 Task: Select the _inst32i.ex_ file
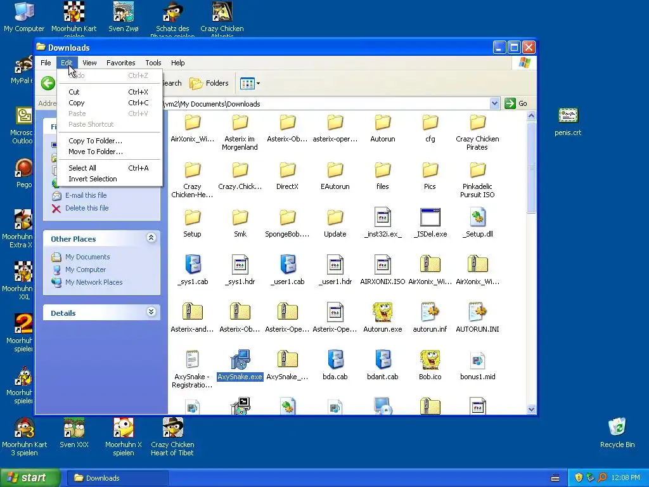point(382,223)
